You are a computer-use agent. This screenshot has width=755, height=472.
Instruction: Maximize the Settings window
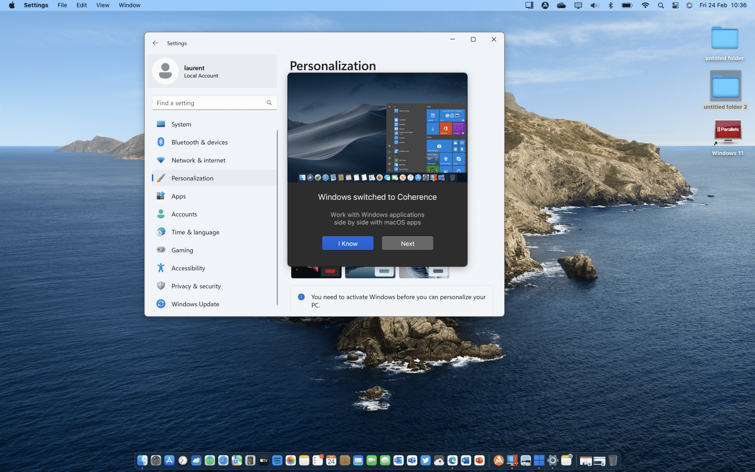tap(473, 39)
